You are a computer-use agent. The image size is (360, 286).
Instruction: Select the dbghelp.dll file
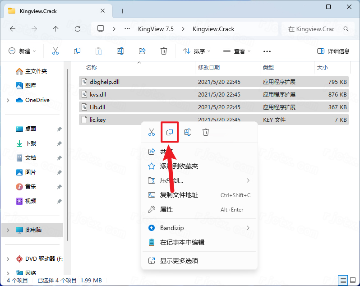(x=214, y=82)
